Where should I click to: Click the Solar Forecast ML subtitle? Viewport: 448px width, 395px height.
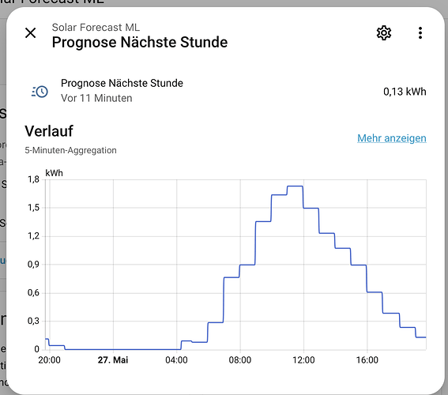(x=96, y=28)
